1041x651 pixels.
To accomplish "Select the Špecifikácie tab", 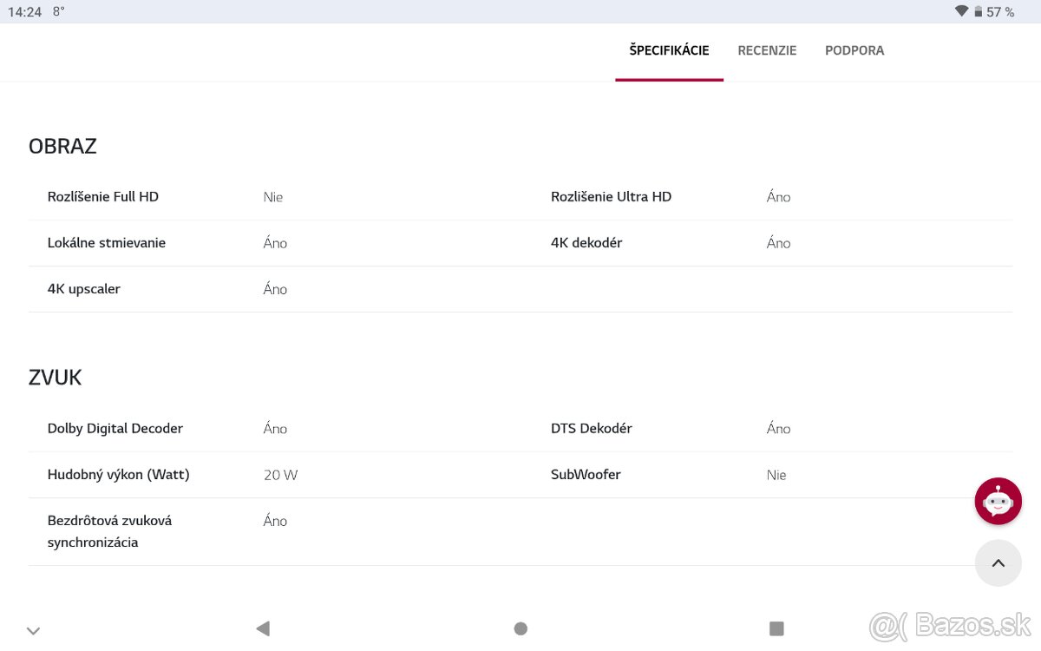I will (669, 50).
